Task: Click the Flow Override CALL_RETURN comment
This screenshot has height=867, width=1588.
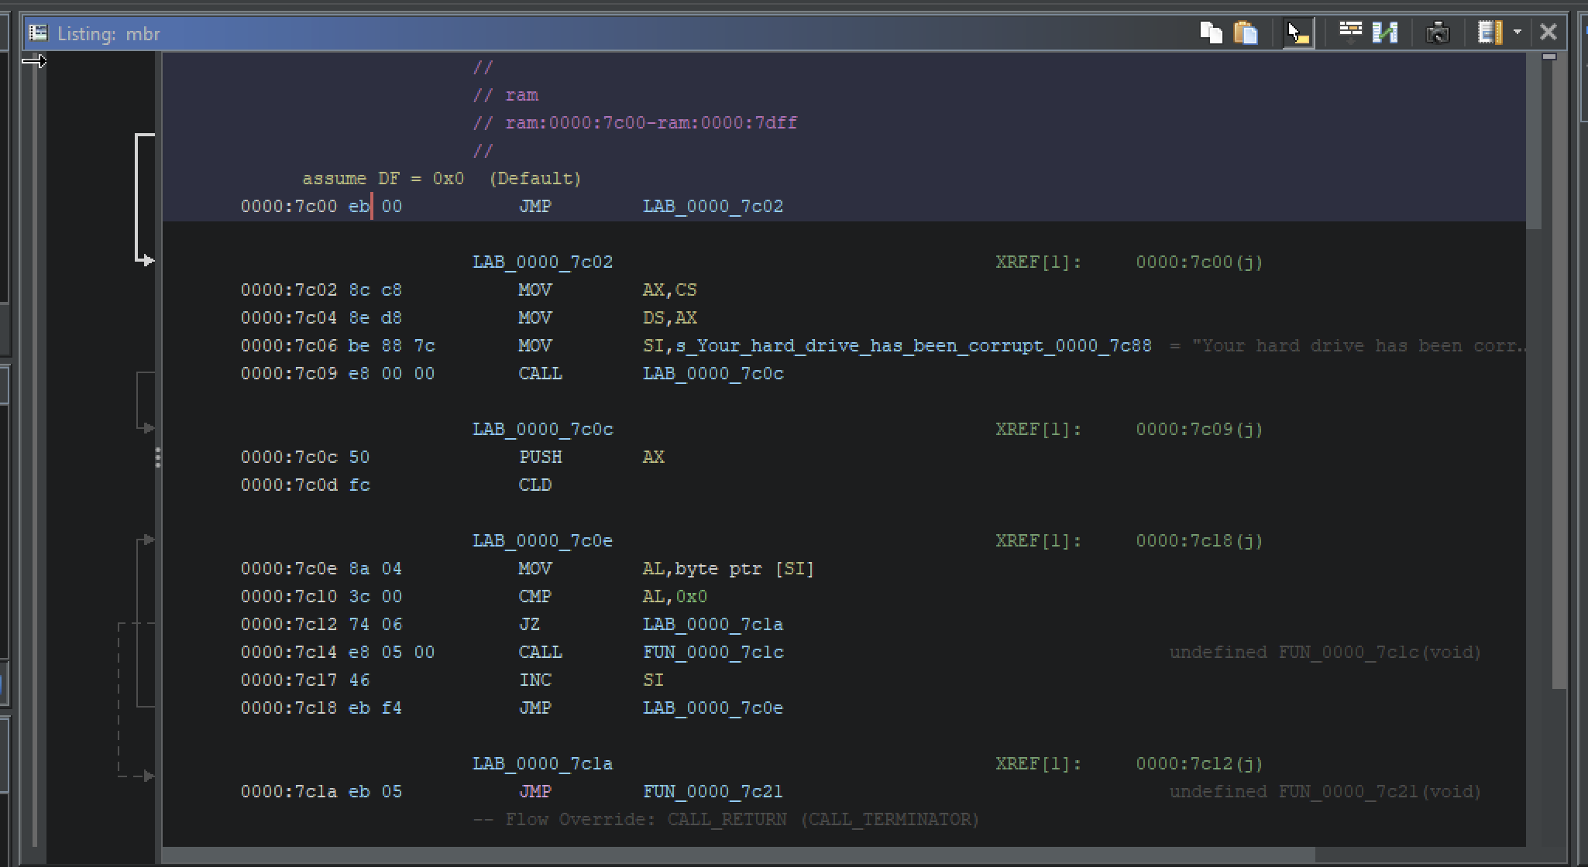Action: [726, 819]
